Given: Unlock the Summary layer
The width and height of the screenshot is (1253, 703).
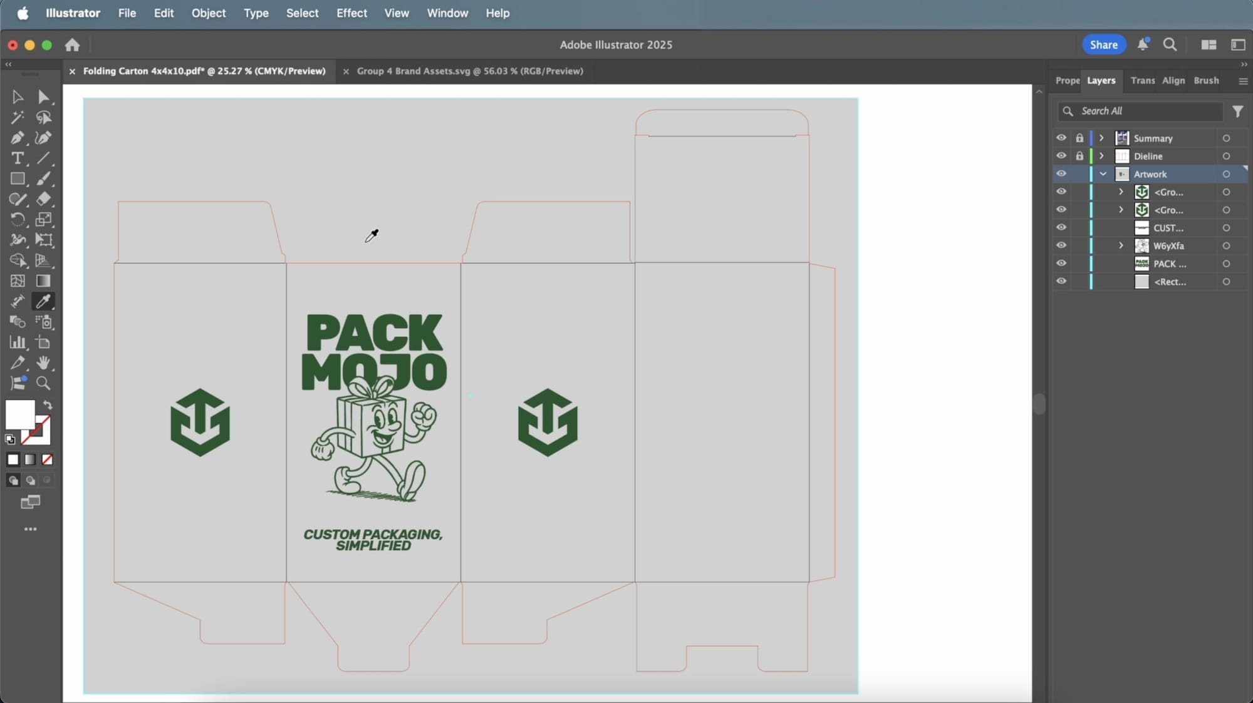Looking at the screenshot, I should coord(1079,138).
